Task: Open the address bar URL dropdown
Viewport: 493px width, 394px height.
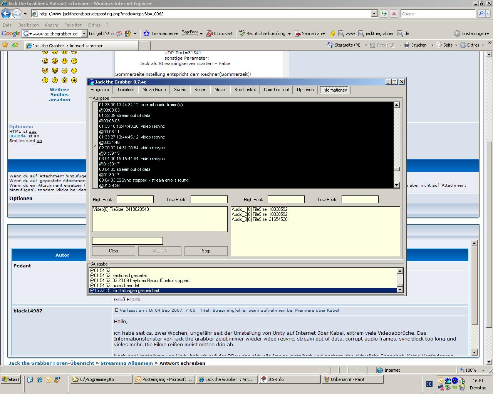Action: pos(374,13)
